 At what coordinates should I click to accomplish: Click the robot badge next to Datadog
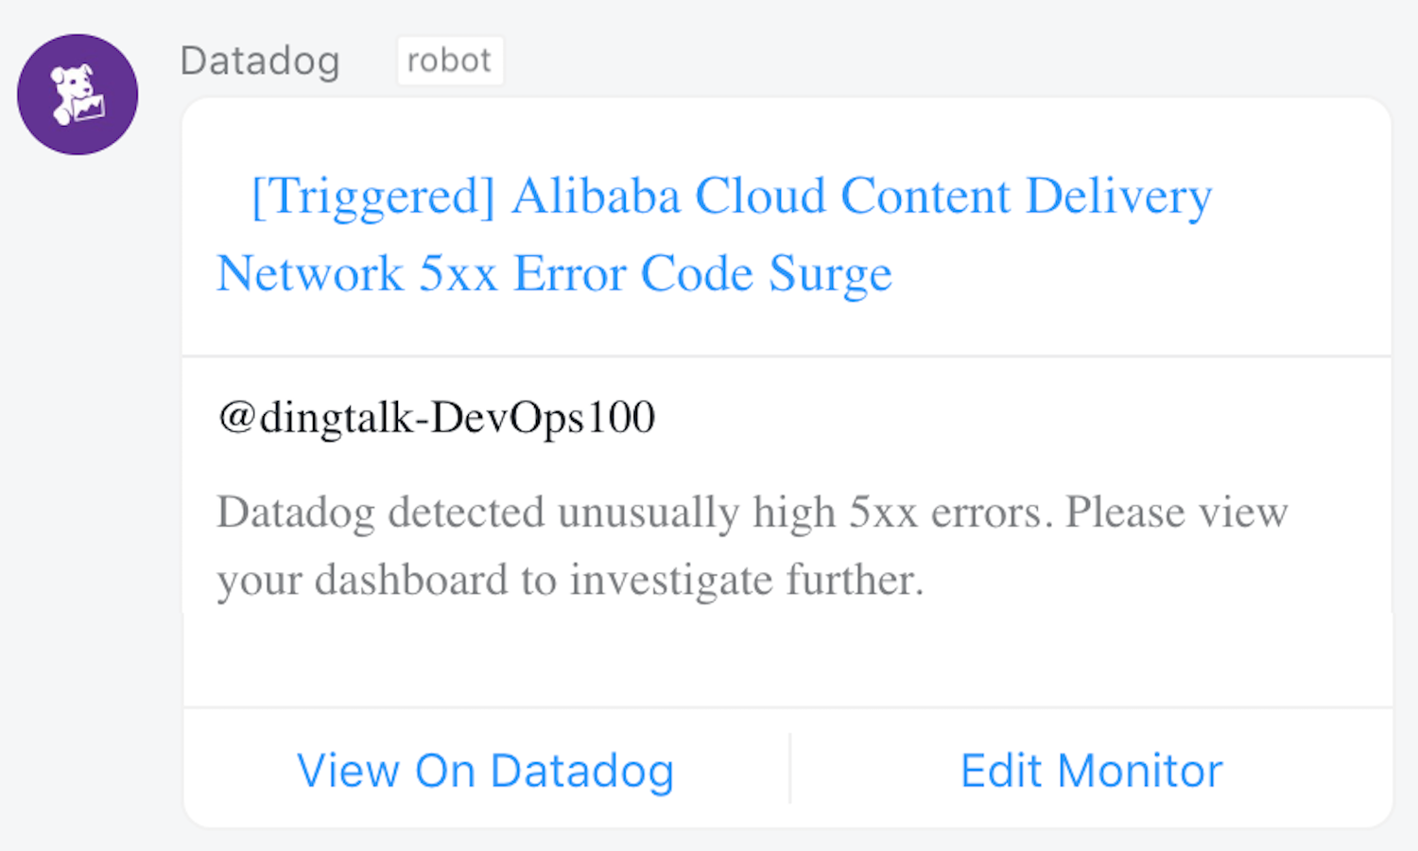click(x=450, y=60)
